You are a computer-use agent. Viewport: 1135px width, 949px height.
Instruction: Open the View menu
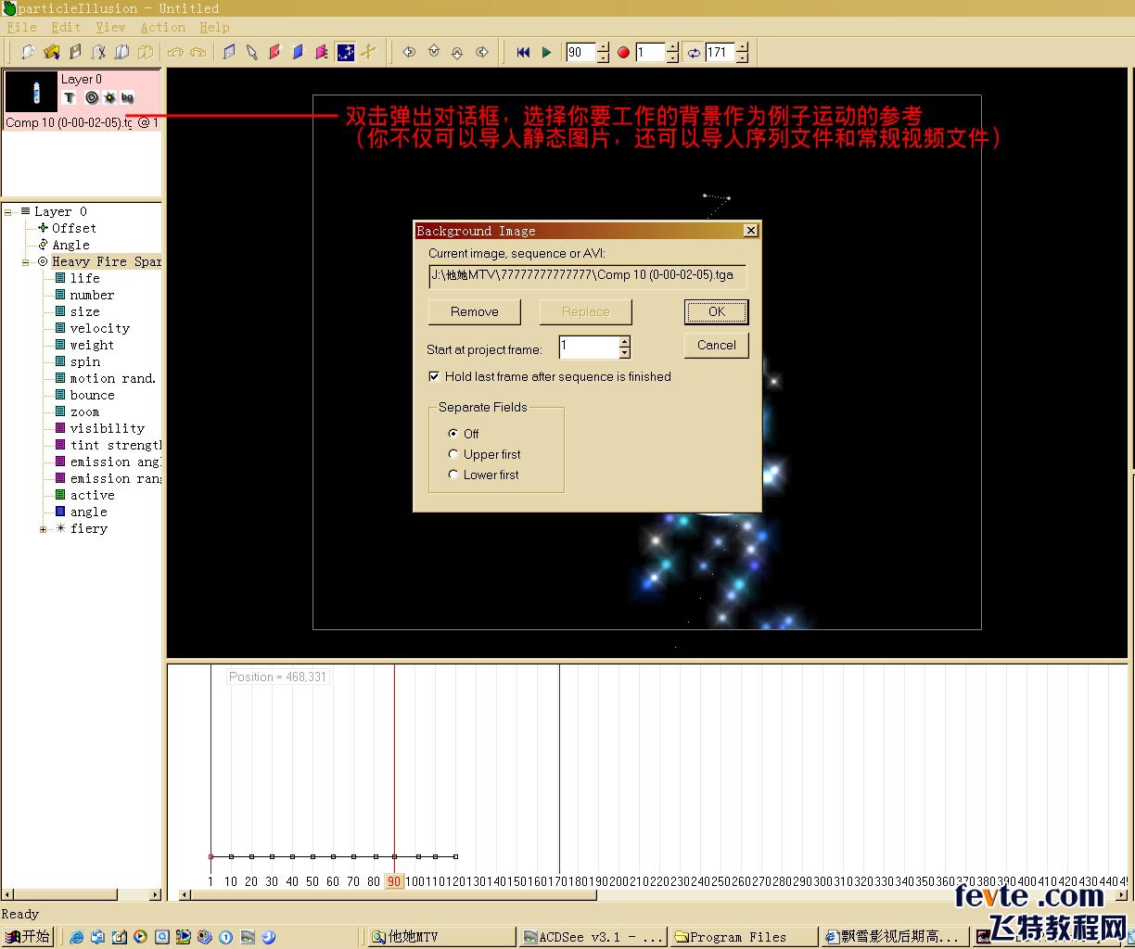point(110,28)
